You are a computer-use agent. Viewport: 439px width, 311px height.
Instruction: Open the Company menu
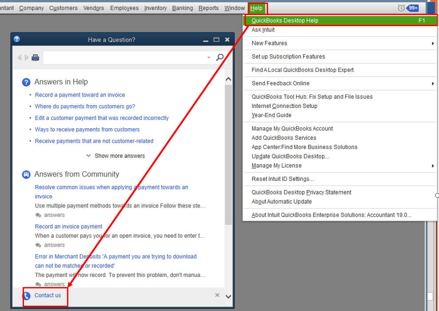pyautogui.click(x=32, y=8)
